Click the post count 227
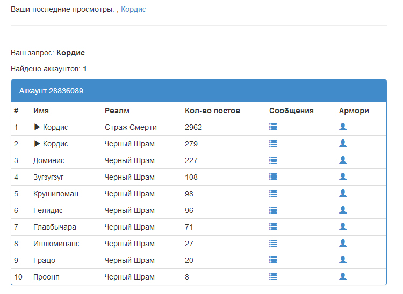403x294 pixels. [191, 160]
